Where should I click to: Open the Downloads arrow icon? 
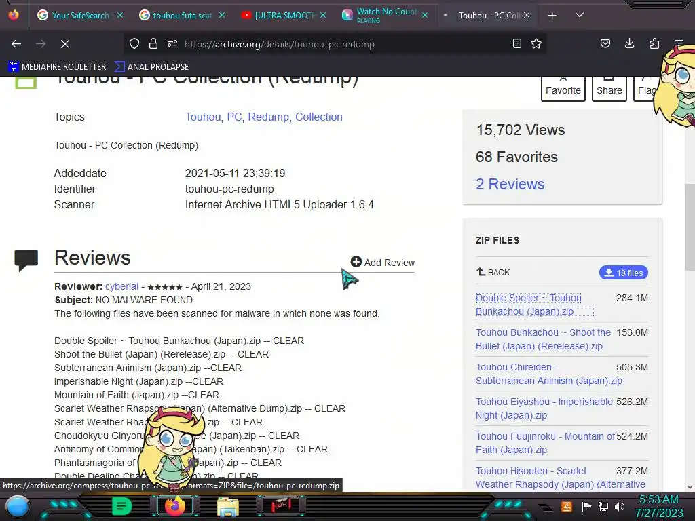coord(629,43)
